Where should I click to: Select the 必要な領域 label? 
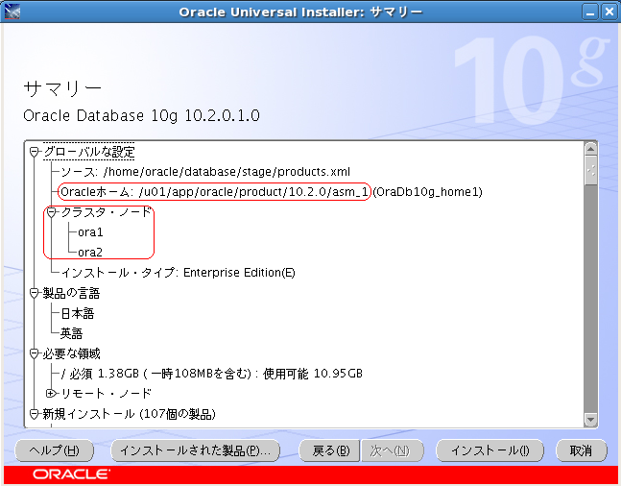click(x=71, y=353)
